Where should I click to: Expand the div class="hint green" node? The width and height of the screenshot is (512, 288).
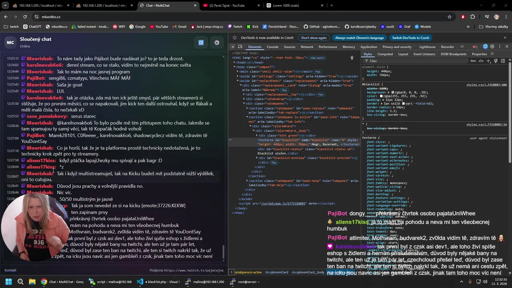(257, 136)
